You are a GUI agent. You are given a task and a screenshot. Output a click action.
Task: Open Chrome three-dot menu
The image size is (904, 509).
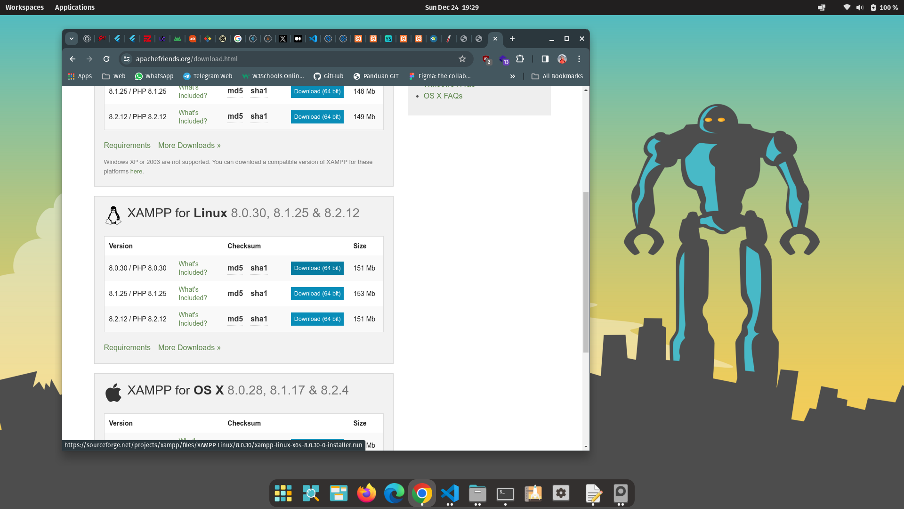(579, 59)
